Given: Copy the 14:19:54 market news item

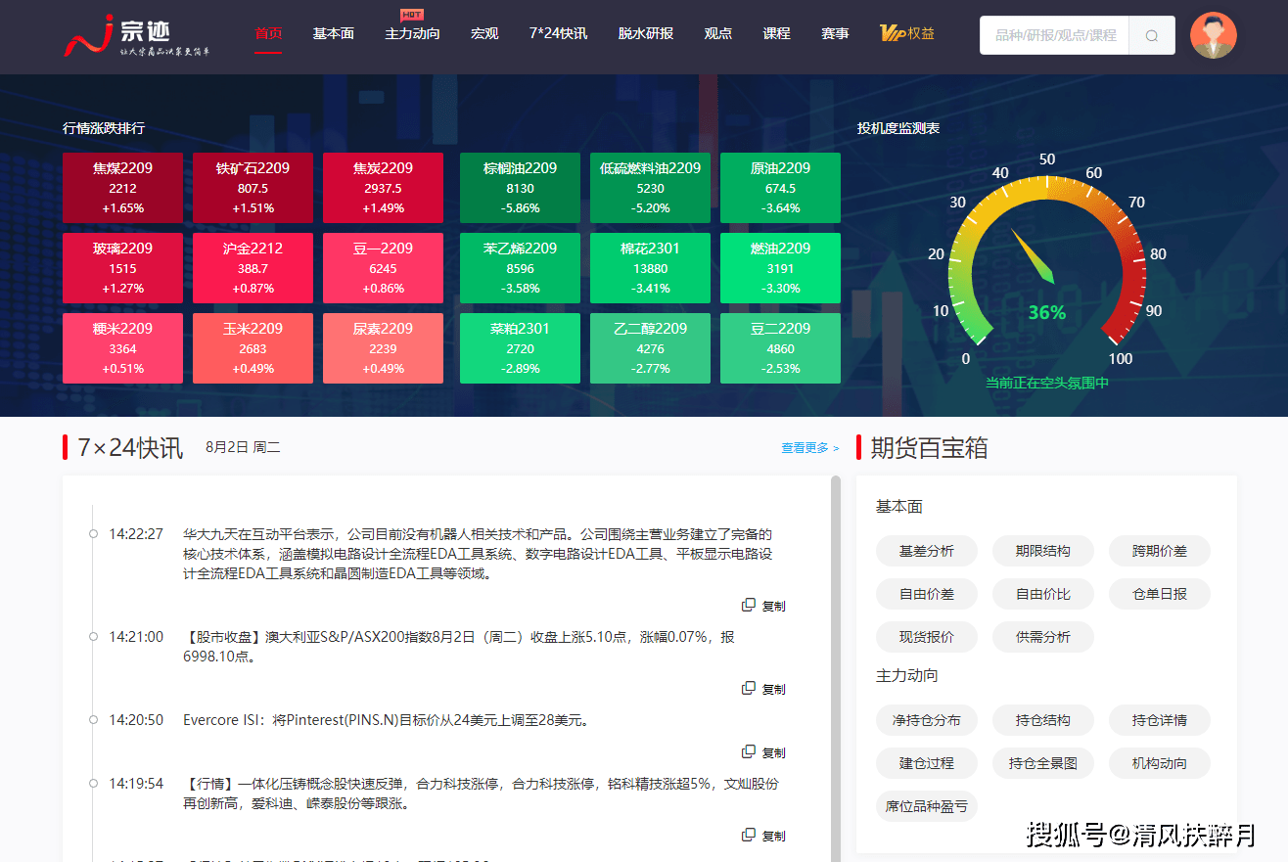Looking at the screenshot, I should click(x=763, y=836).
